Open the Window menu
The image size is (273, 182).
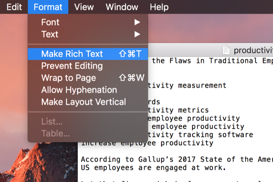pos(122,7)
